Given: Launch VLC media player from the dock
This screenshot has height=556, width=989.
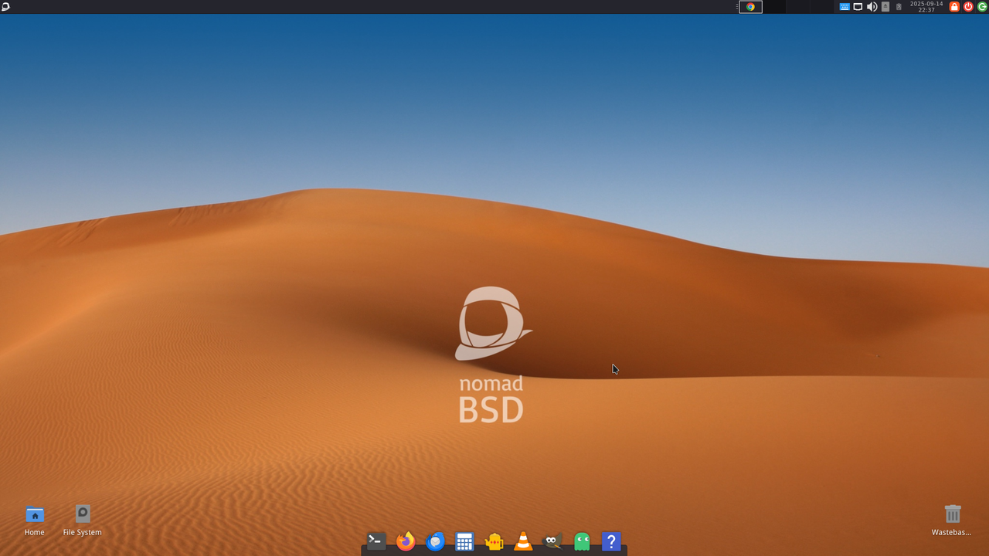Looking at the screenshot, I should point(523,541).
